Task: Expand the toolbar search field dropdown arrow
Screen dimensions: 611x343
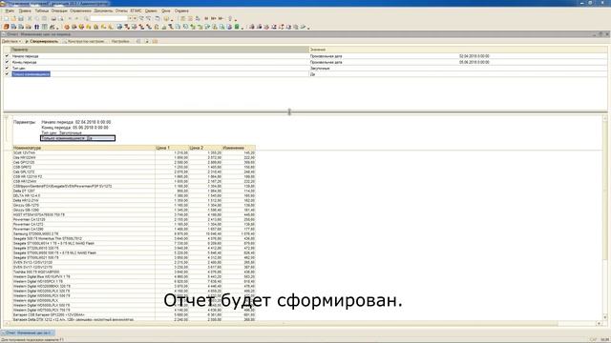Action: click(130, 19)
